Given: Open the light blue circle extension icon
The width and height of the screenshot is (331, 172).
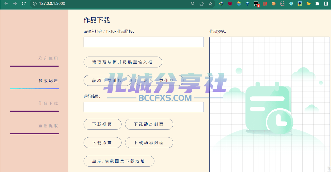Looking at the screenshot, I should (291, 4).
